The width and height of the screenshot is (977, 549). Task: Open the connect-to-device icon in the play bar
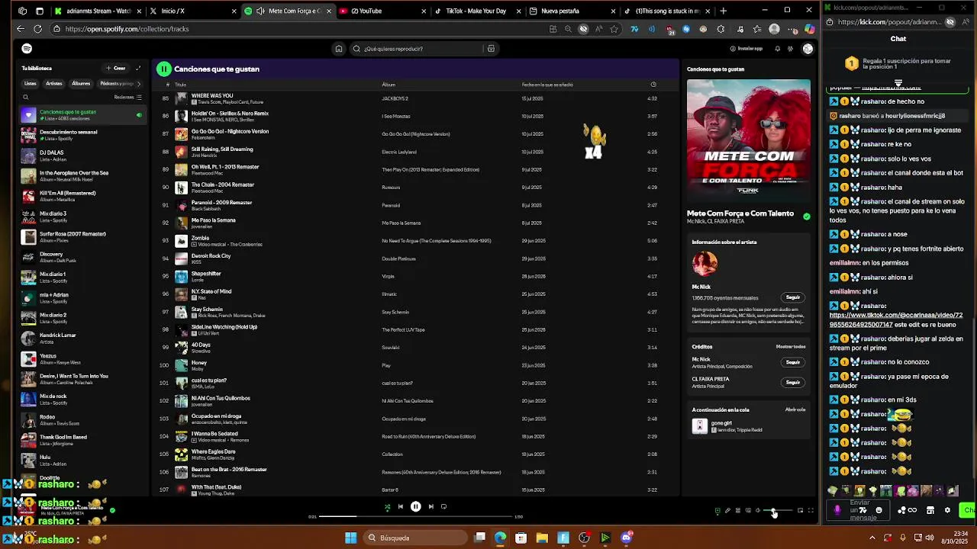(748, 510)
